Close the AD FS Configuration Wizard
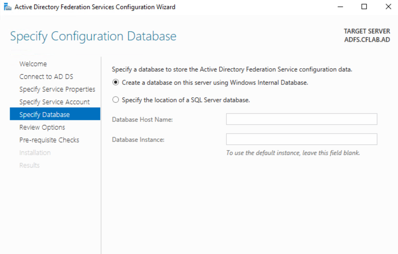 click(x=388, y=7)
